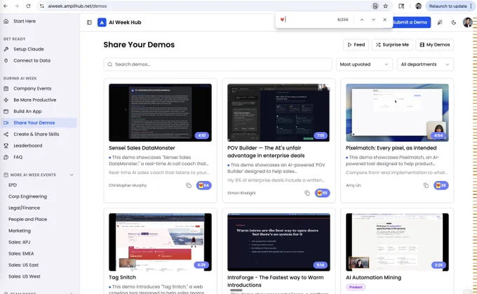Open Be More Productive in sidebar
The height and width of the screenshot is (294, 477).
pos(34,100)
